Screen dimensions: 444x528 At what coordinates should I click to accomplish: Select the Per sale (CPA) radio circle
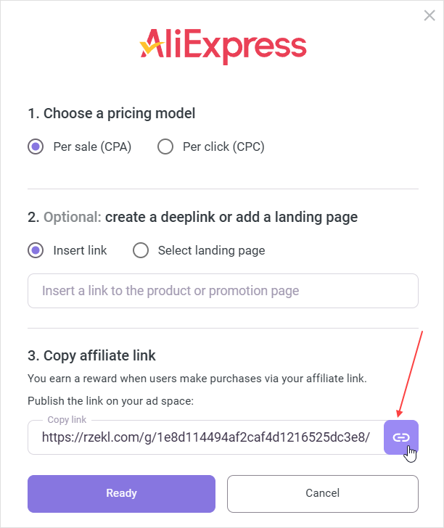tap(36, 147)
